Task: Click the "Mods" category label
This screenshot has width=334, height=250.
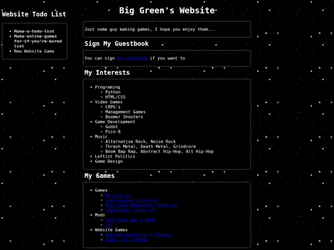Action: [100, 215]
